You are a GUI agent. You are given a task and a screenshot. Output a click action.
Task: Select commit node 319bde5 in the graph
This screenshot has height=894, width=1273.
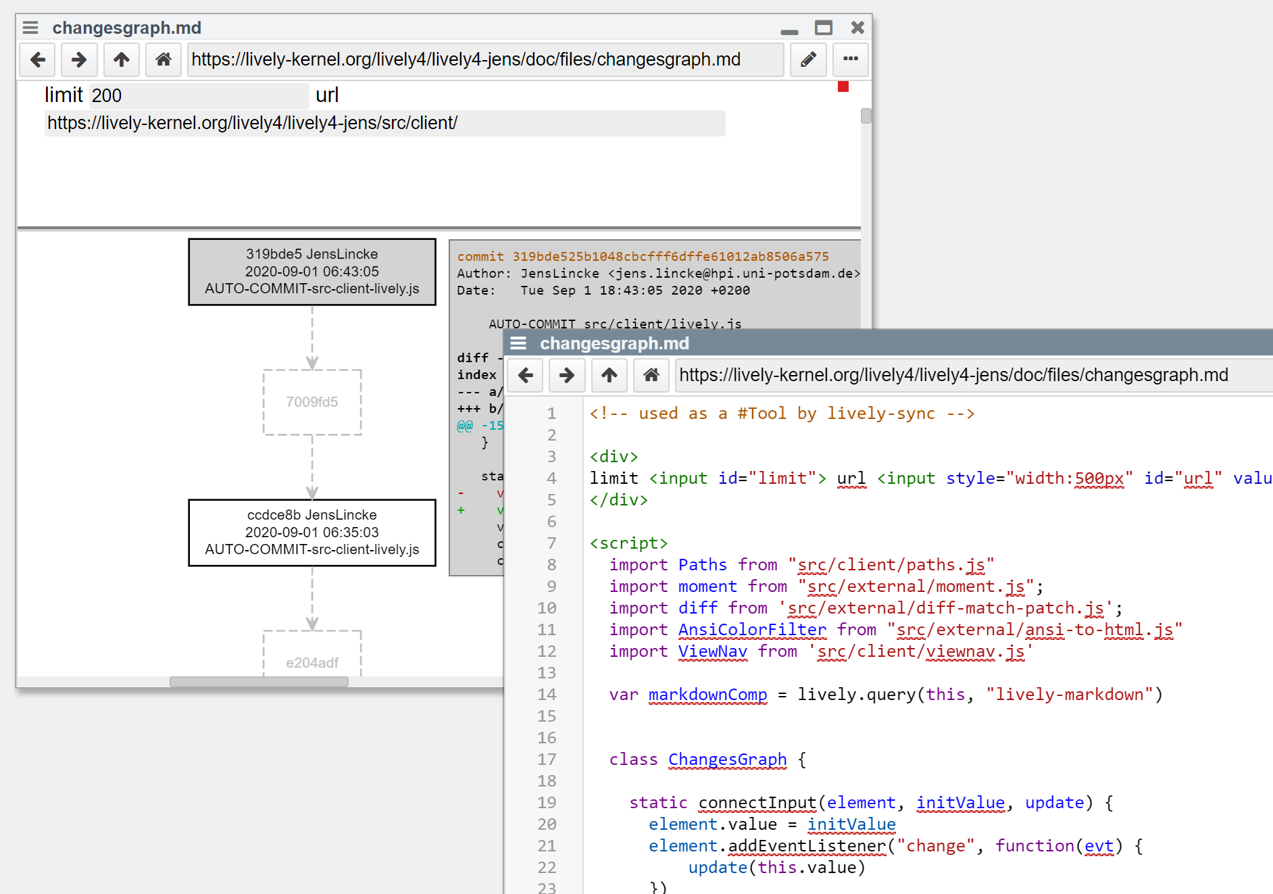(312, 272)
